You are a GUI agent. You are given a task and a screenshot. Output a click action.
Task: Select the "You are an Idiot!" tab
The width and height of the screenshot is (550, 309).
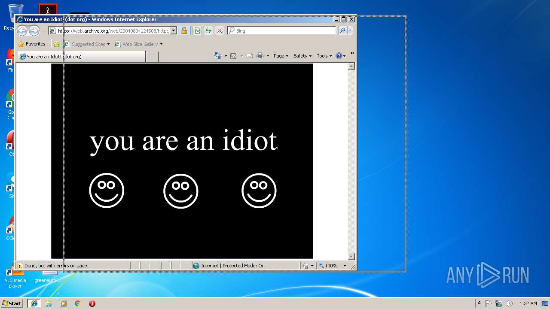tap(81, 57)
